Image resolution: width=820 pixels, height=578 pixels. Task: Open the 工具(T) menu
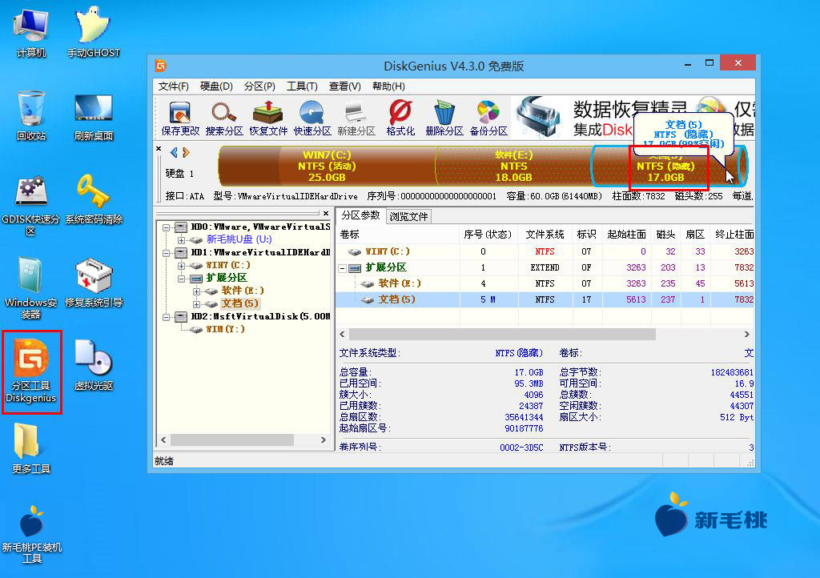point(302,86)
